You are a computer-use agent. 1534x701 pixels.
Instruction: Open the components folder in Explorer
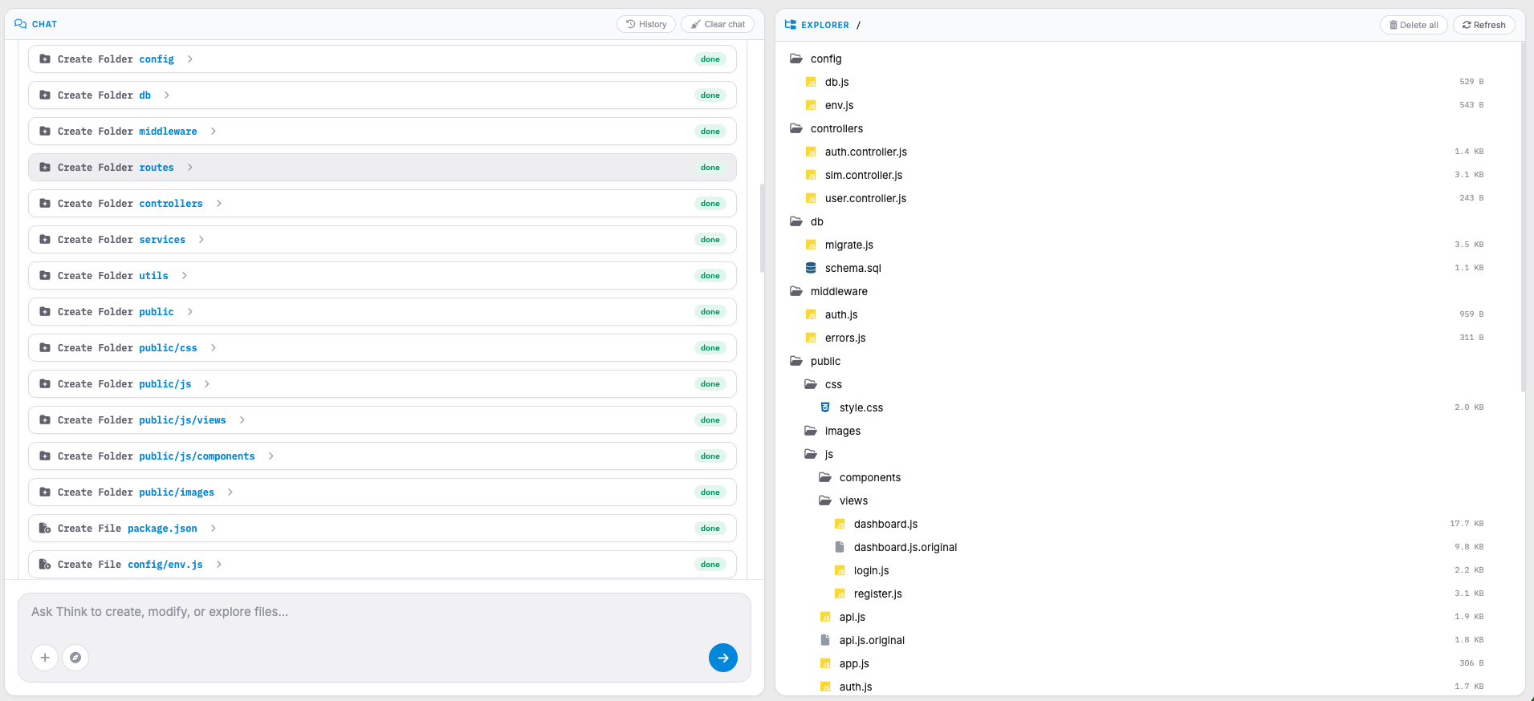coord(870,477)
